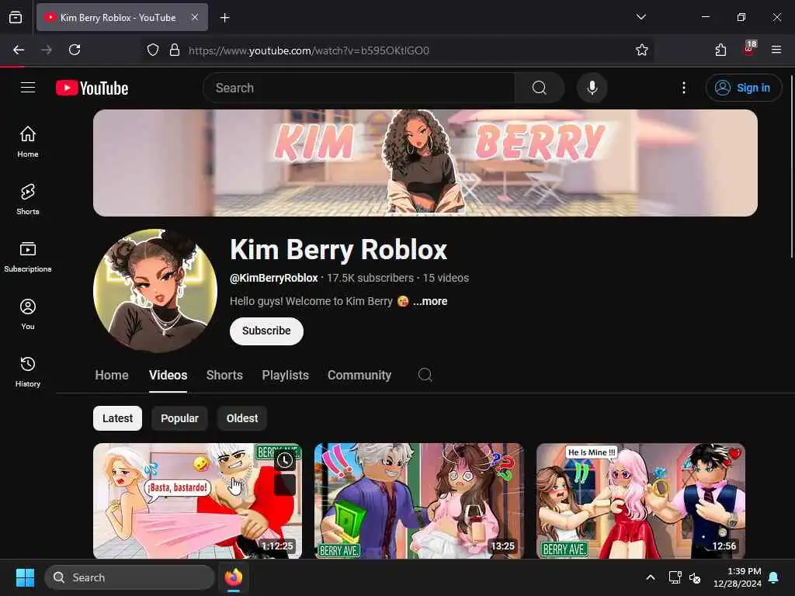This screenshot has width=795, height=596.
Task: Open YouTube settings three-dot menu
Action: (684, 88)
